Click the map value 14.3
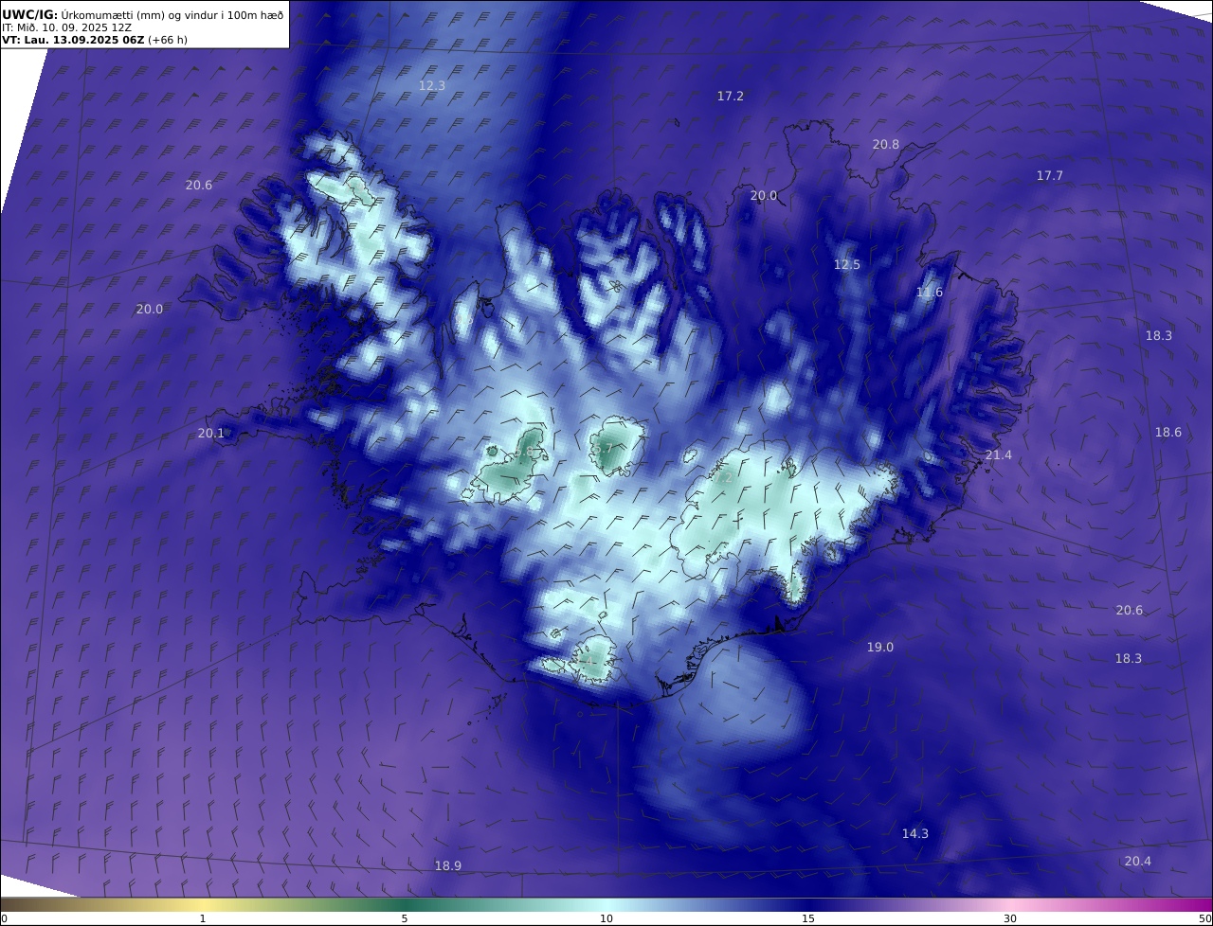The height and width of the screenshot is (926, 1213). [x=915, y=834]
